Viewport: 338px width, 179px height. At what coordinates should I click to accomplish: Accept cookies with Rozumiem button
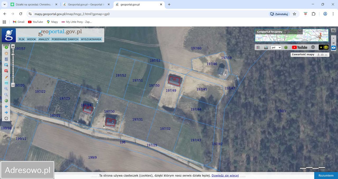pyautogui.click(x=326, y=176)
